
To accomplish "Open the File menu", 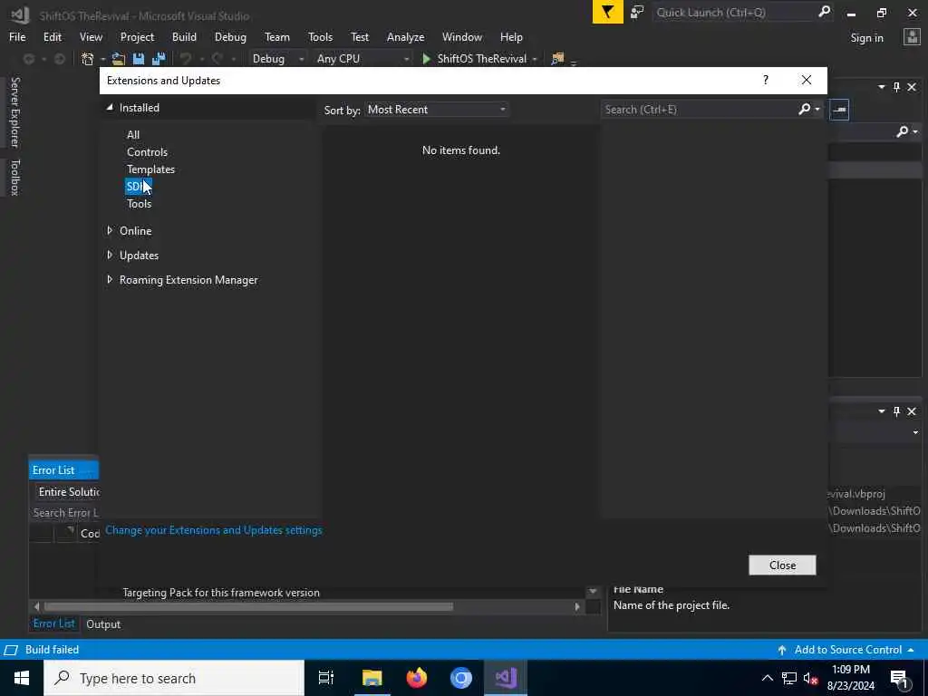I will click(x=17, y=36).
